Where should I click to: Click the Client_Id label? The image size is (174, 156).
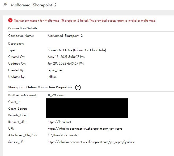point(15,102)
